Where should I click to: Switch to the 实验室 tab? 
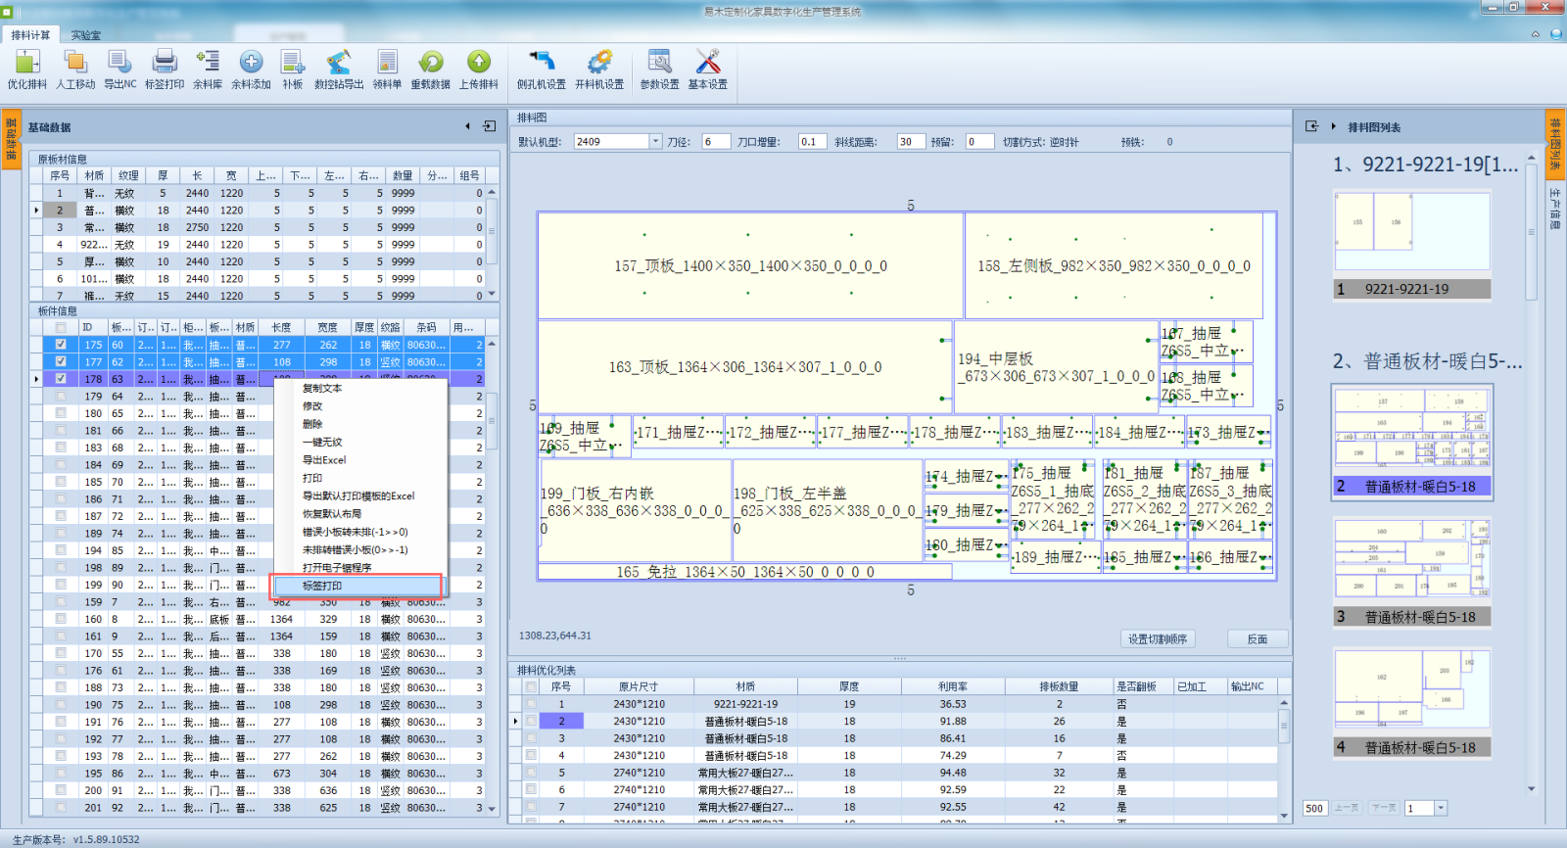85,35
